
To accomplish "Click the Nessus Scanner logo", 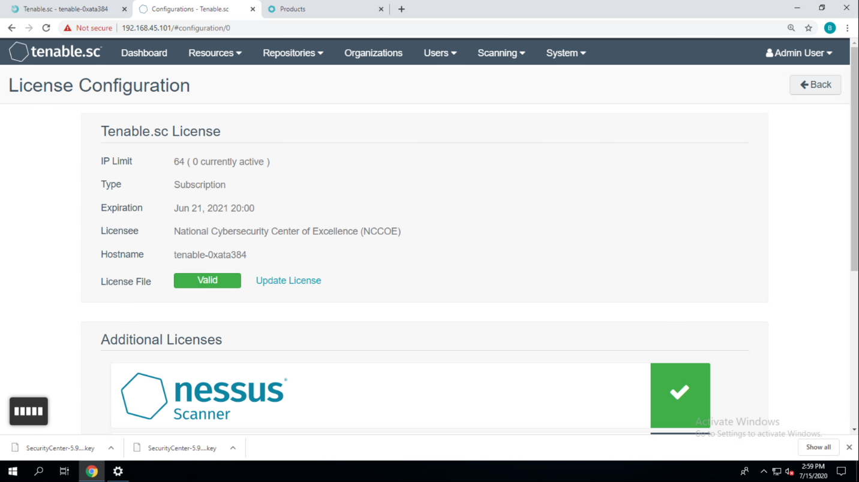I will (x=204, y=396).
